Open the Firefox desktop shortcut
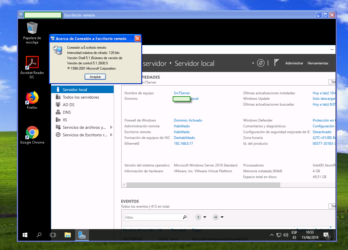The height and width of the screenshot is (250, 348). click(x=32, y=100)
